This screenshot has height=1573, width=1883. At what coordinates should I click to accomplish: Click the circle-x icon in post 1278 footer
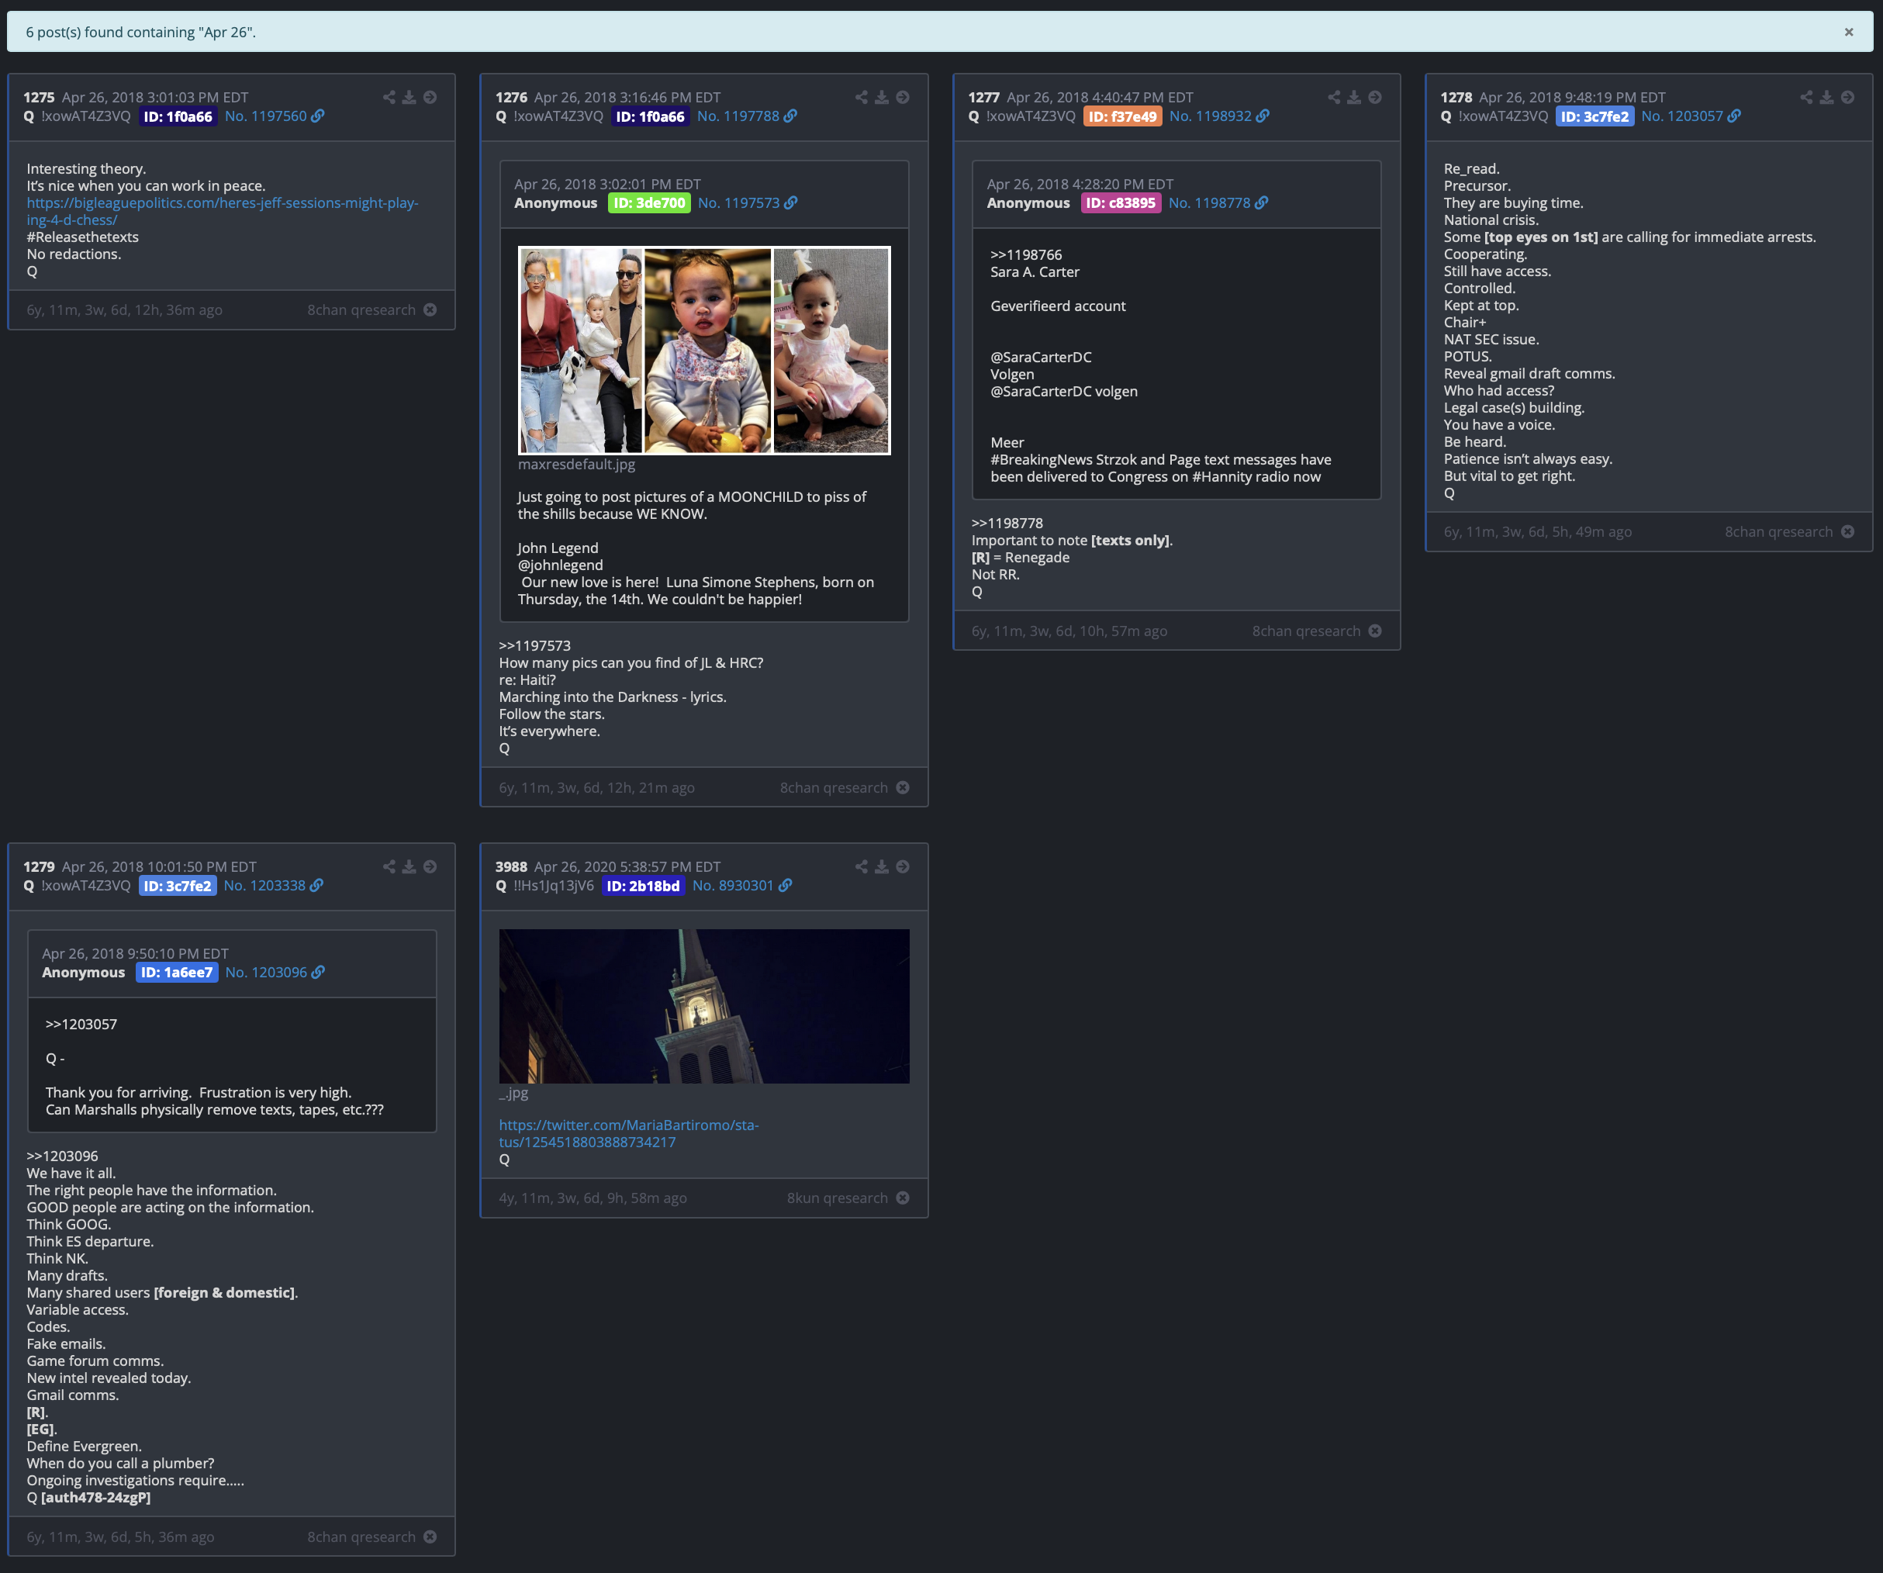click(x=1848, y=532)
